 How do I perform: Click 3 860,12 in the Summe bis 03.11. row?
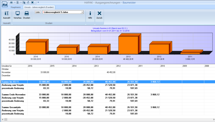click(155, 82)
